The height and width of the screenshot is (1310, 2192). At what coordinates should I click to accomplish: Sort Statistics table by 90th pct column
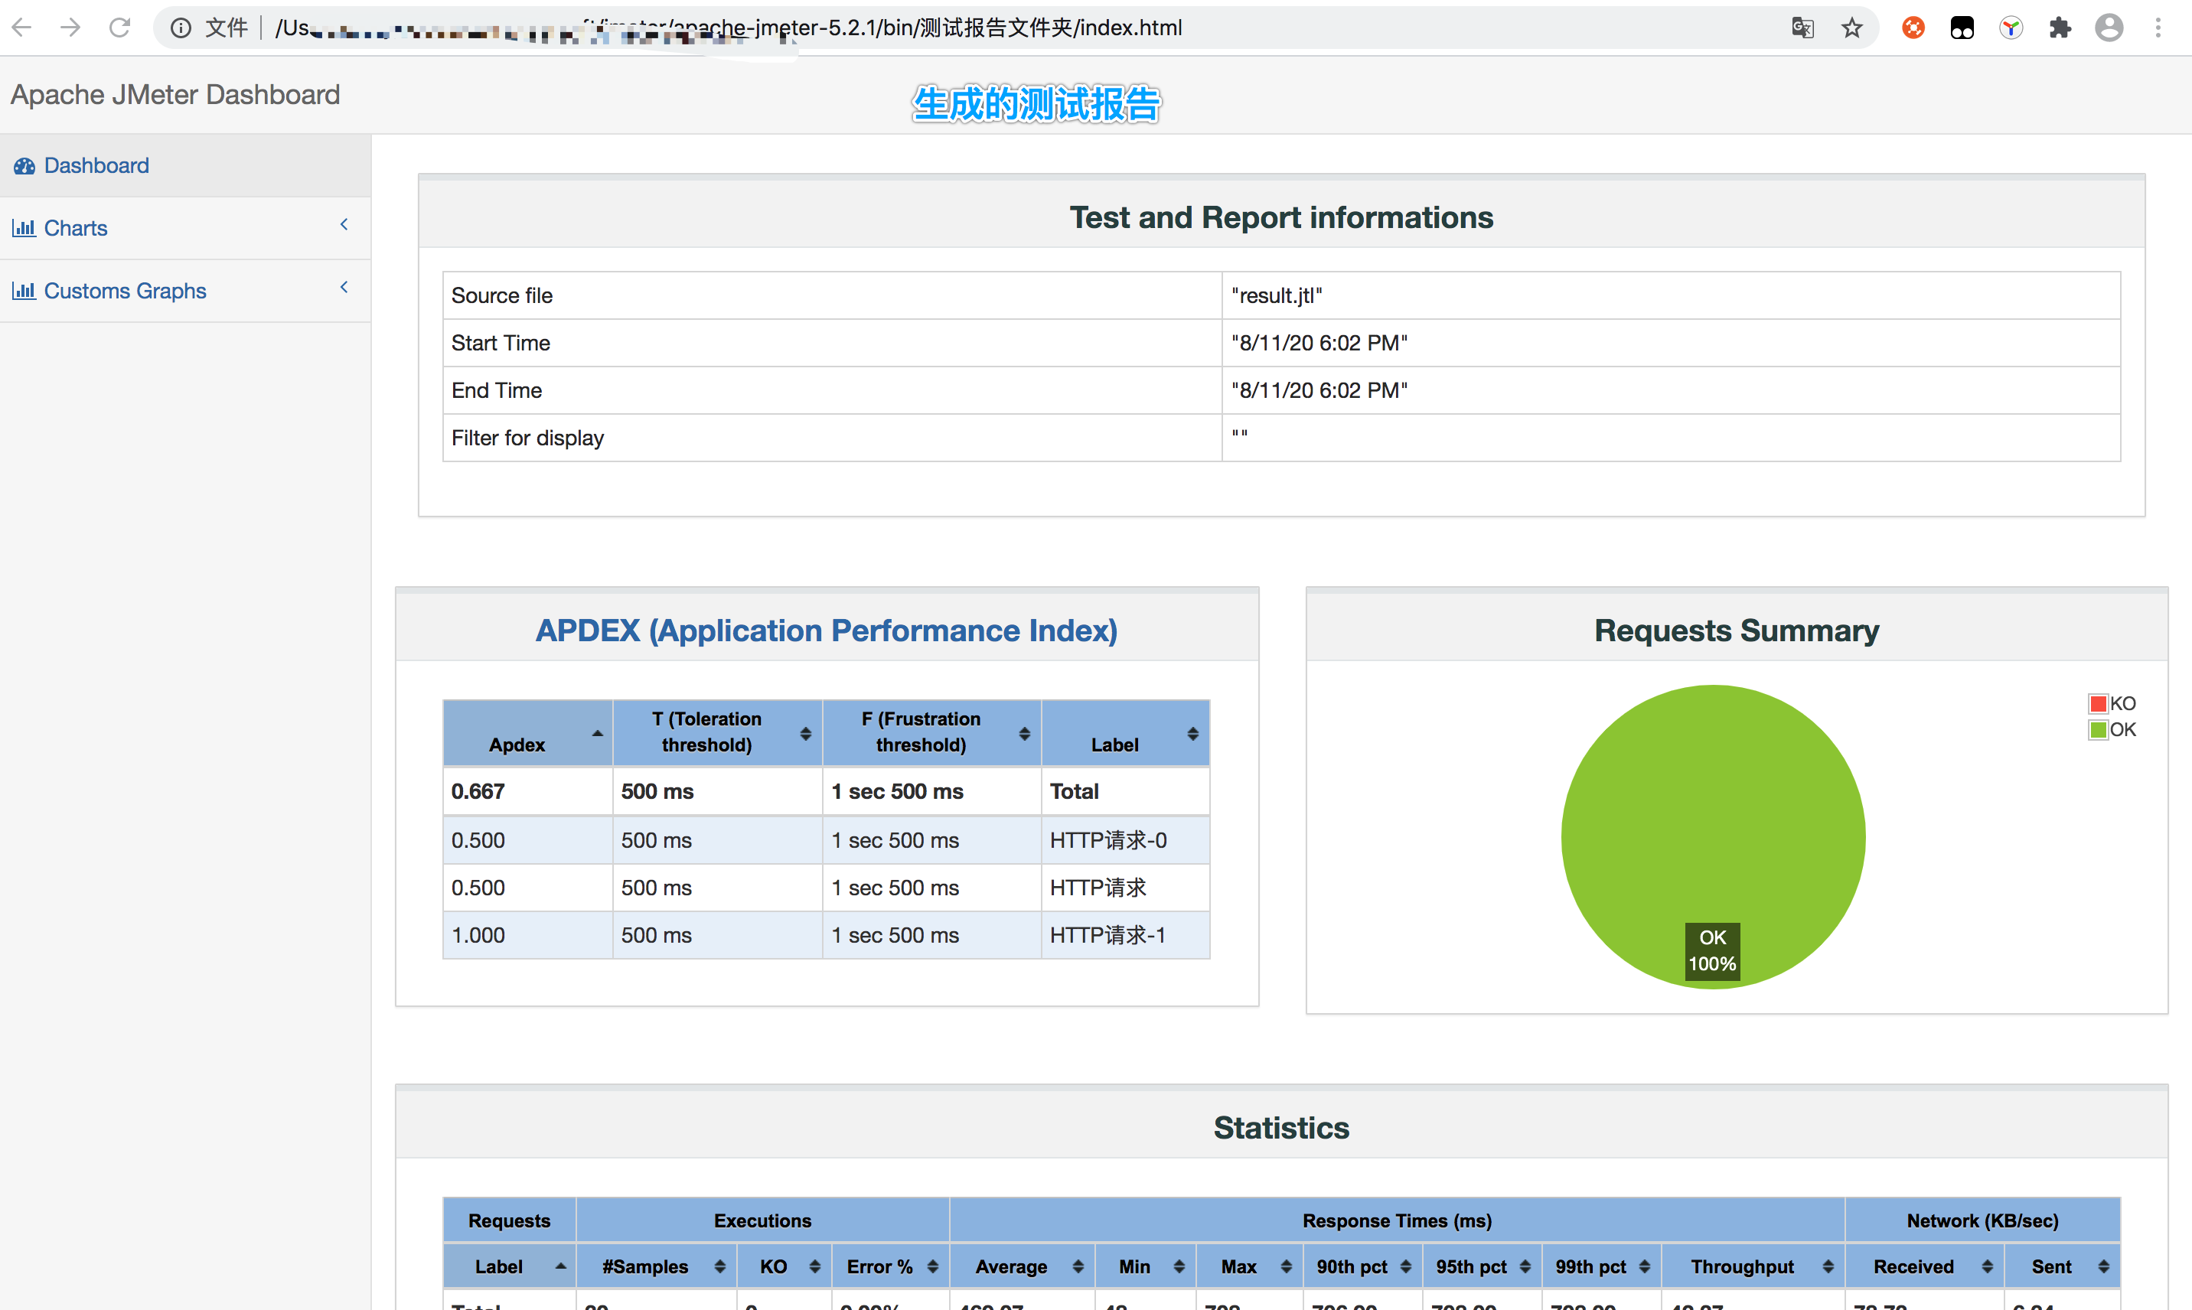coord(1362,1266)
